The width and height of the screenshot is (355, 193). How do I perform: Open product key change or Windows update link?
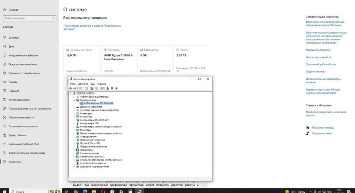pos(325,23)
